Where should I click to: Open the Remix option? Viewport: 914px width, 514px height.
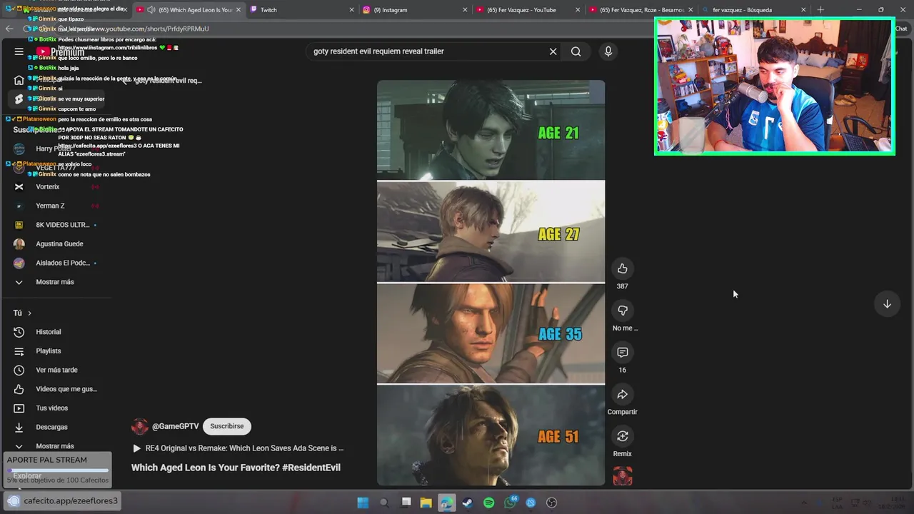[623, 436]
